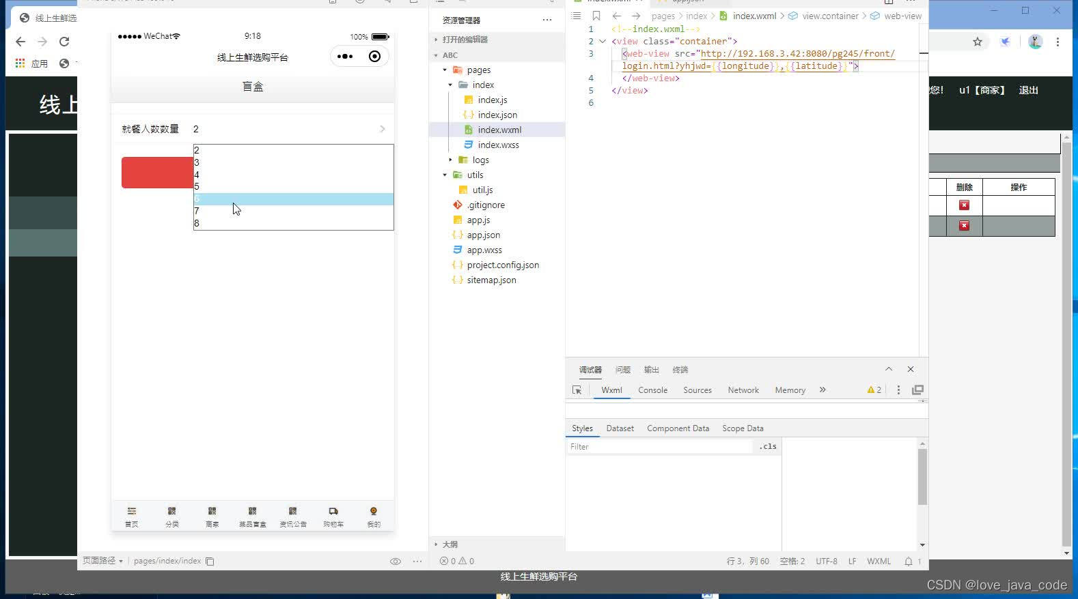Switch to the 问题 panel tab
1078x599 pixels.
622,370
